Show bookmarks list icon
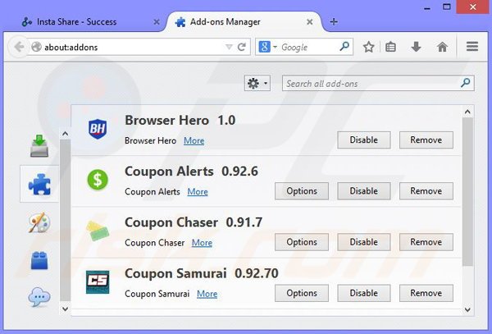Image resolution: width=492 pixels, height=334 pixels. click(x=390, y=47)
